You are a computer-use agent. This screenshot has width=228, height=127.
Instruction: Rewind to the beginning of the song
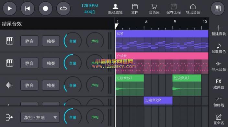click(x=28, y=8)
